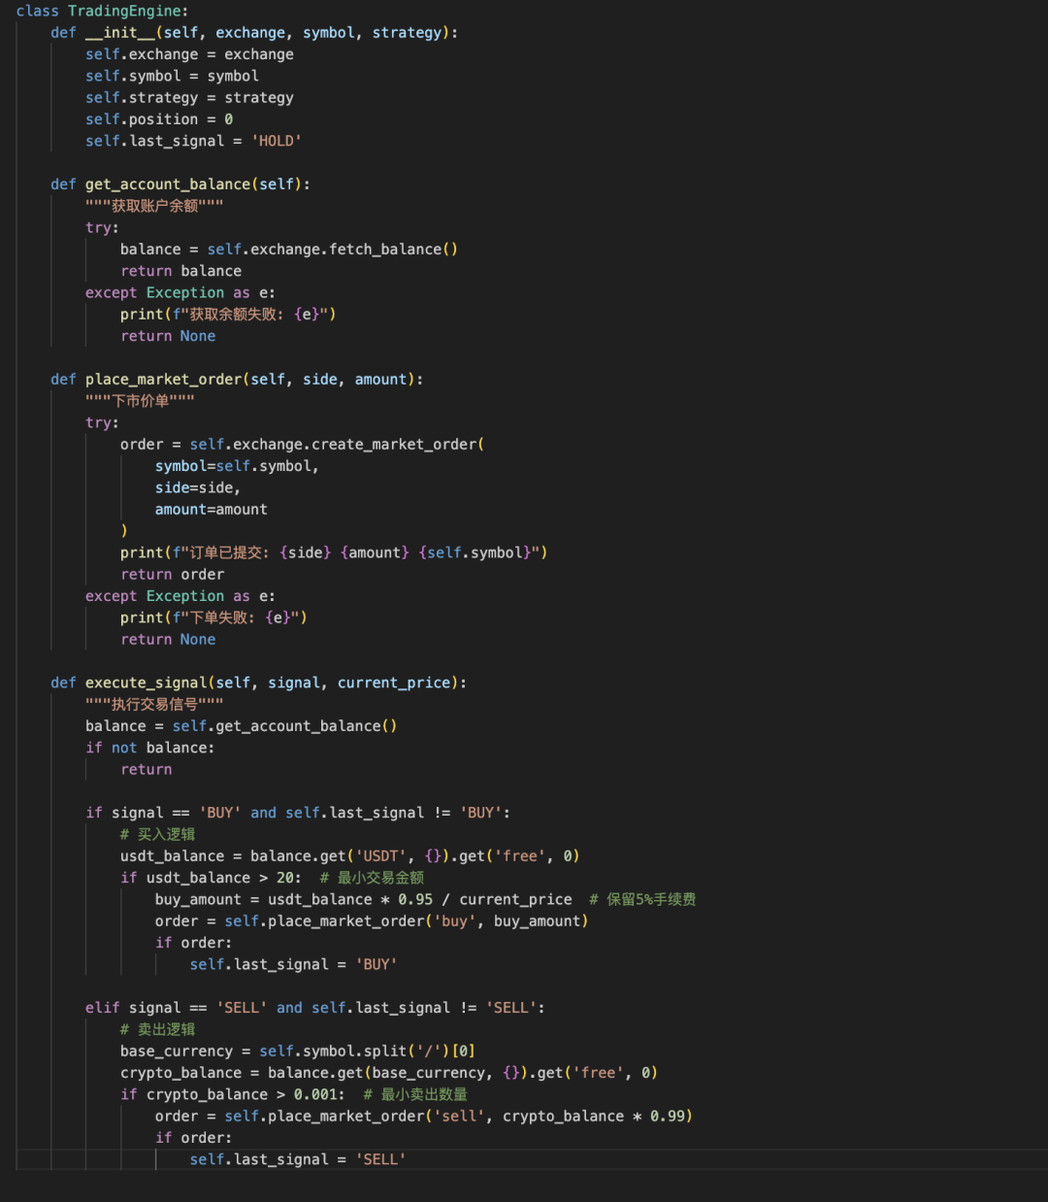This screenshot has height=1202, width=1048.
Task: Click the "if signal == 'BUY'" condition line
Action: tap(298, 813)
